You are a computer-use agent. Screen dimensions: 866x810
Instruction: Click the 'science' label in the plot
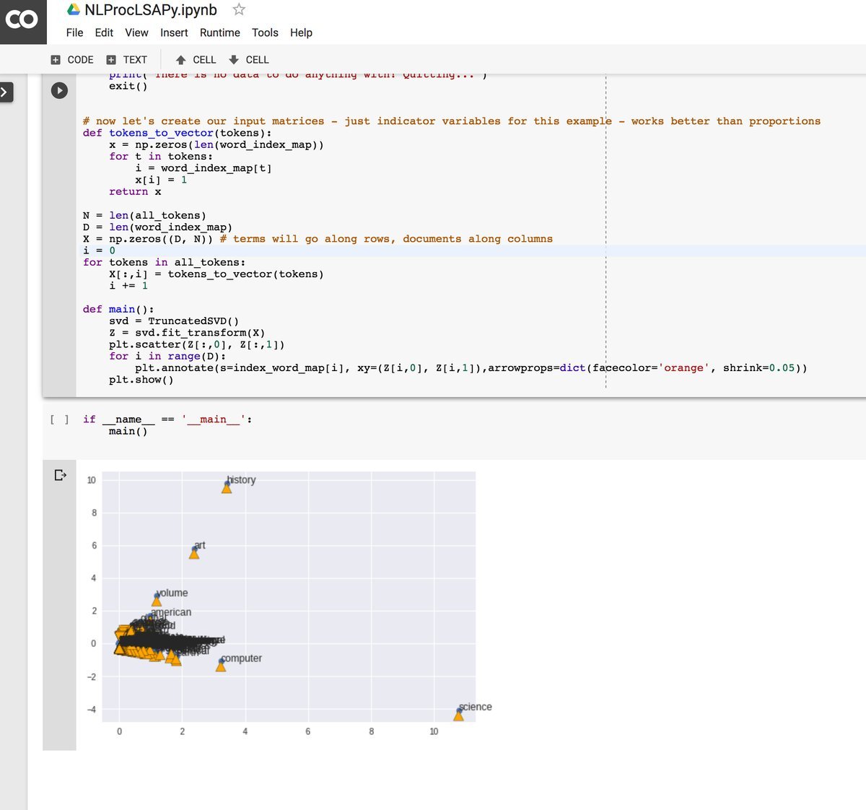(476, 707)
